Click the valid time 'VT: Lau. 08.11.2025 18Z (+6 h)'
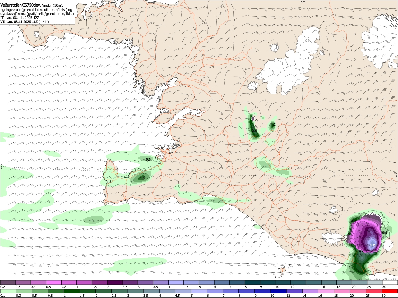Screen dimensions: 398x298 point(25,22)
